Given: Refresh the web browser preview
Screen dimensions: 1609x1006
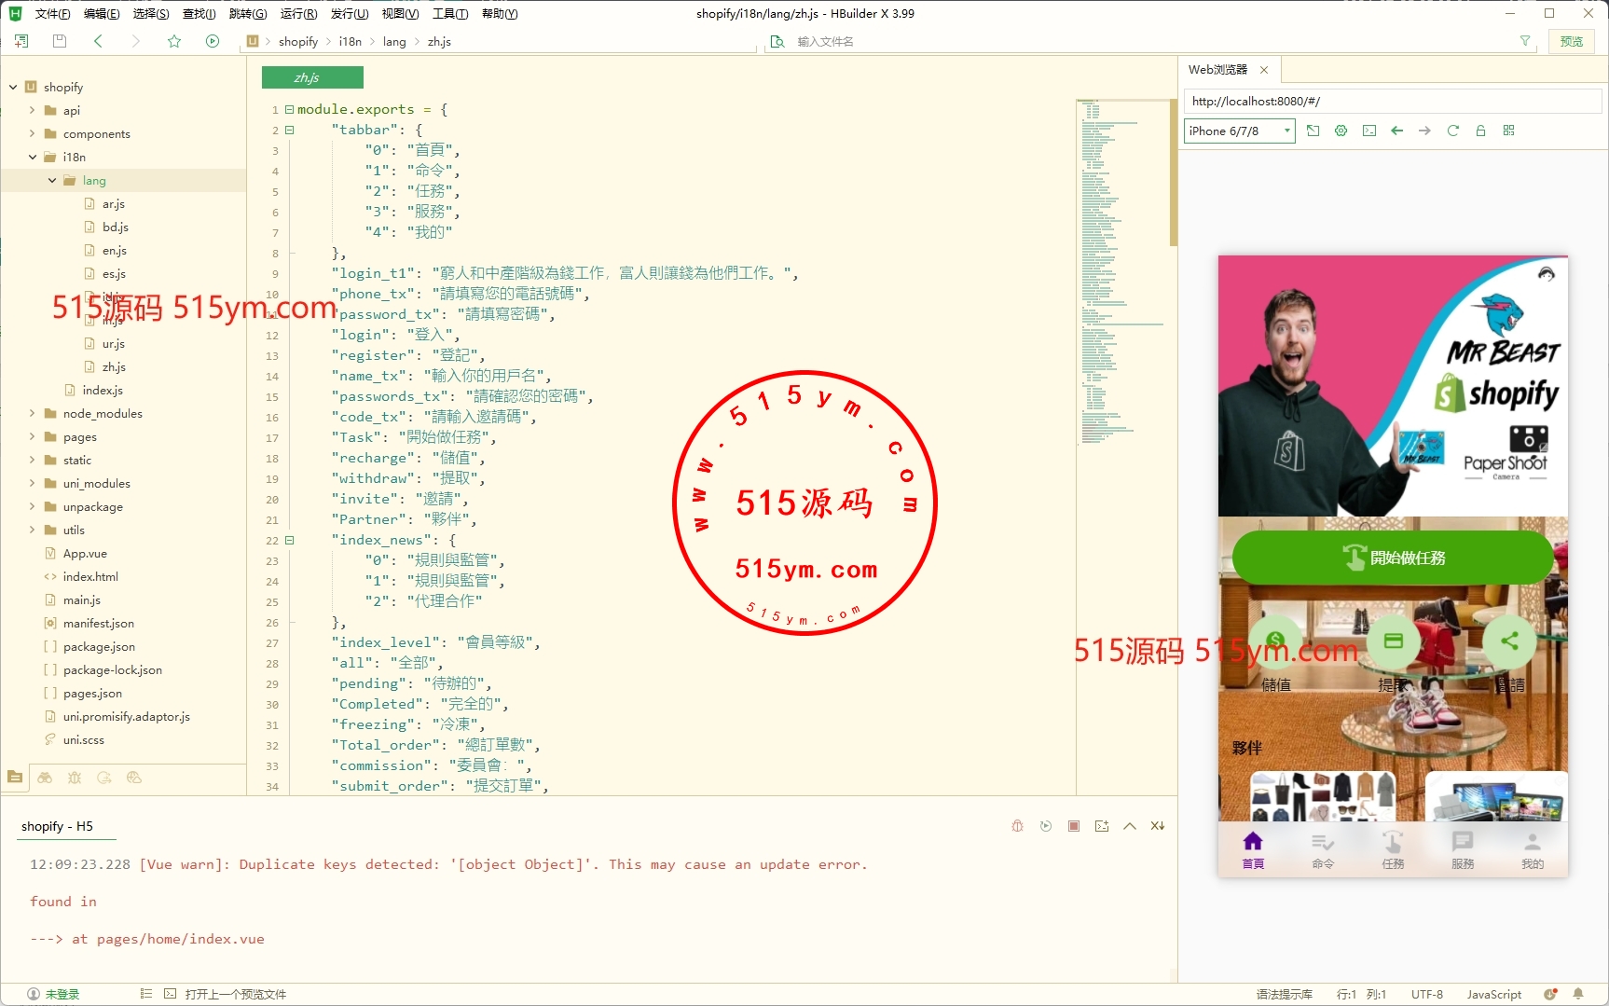Looking at the screenshot, I should pyautogui.click(x=1452, y=131).
